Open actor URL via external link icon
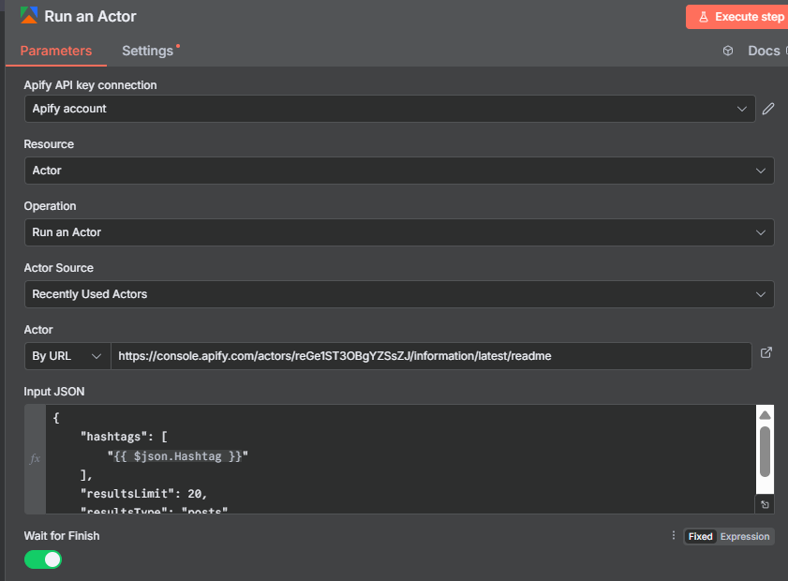This screenshot has width=788, height=581. point(766,353)
